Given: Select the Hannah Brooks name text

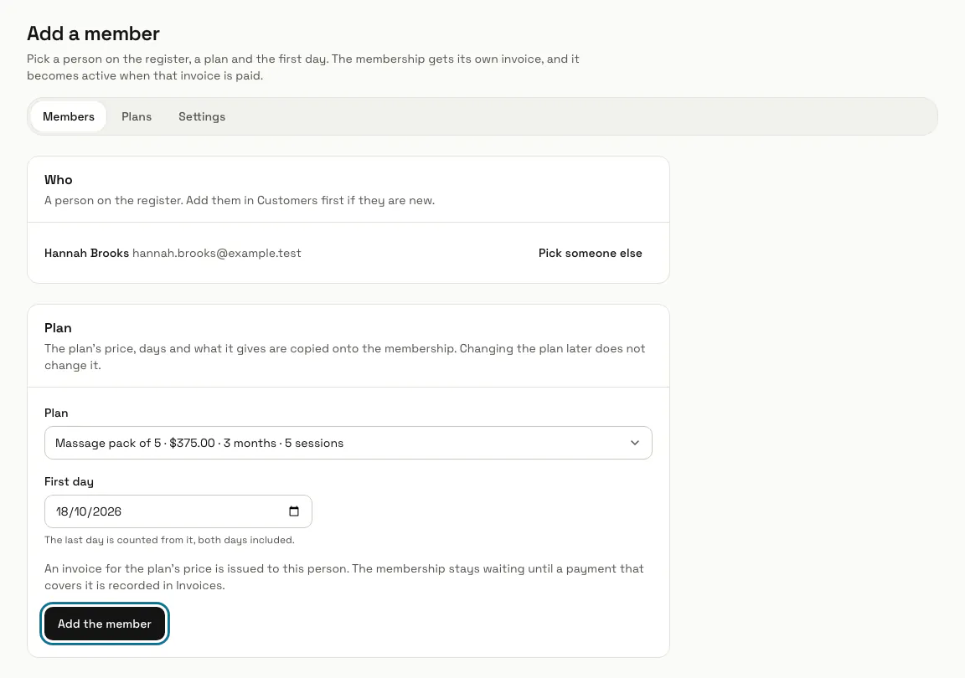Looking at the screenshot, I should click(87, 253).
